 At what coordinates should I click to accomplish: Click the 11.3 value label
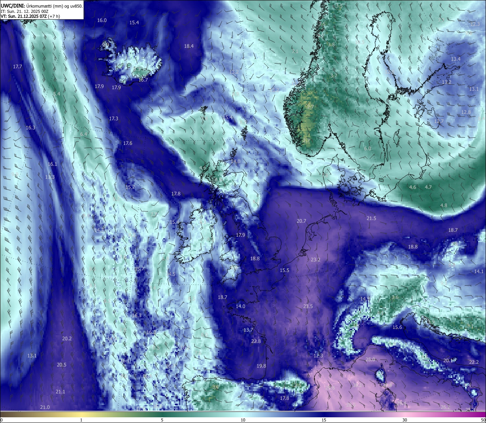click(x=50, y=177)
